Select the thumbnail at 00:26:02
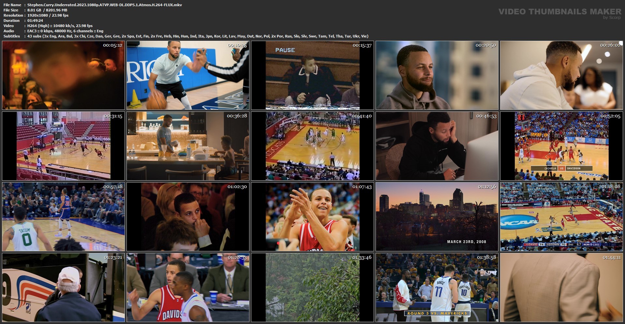 tap(562, 75)
